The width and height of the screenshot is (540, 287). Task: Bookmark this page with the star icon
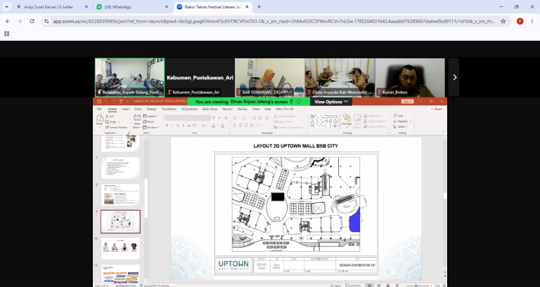point(503,21)
